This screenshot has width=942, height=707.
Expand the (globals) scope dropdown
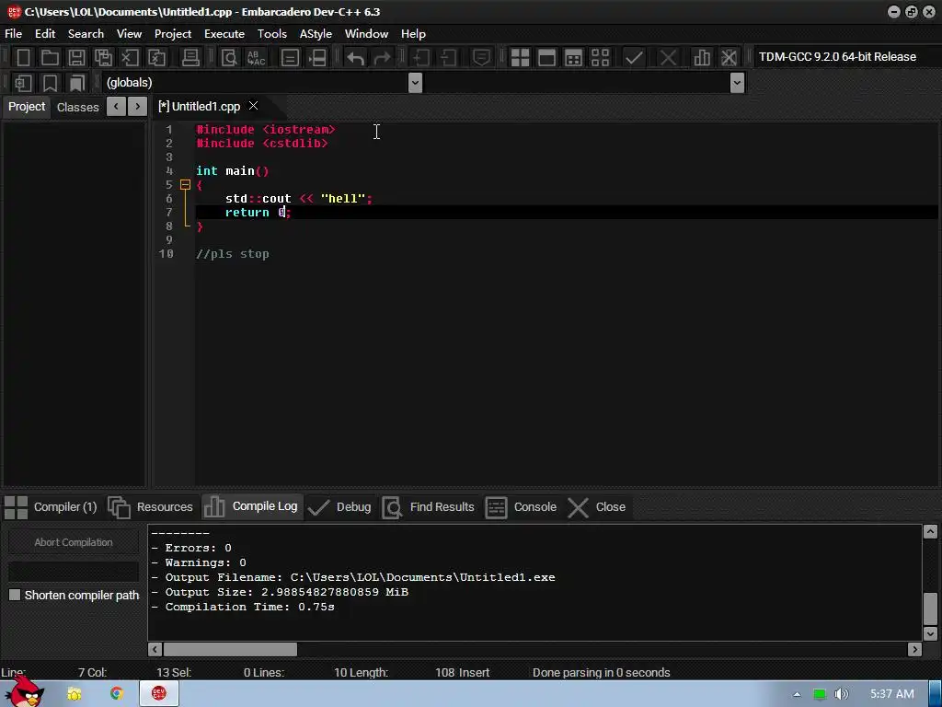pos(415,82)
